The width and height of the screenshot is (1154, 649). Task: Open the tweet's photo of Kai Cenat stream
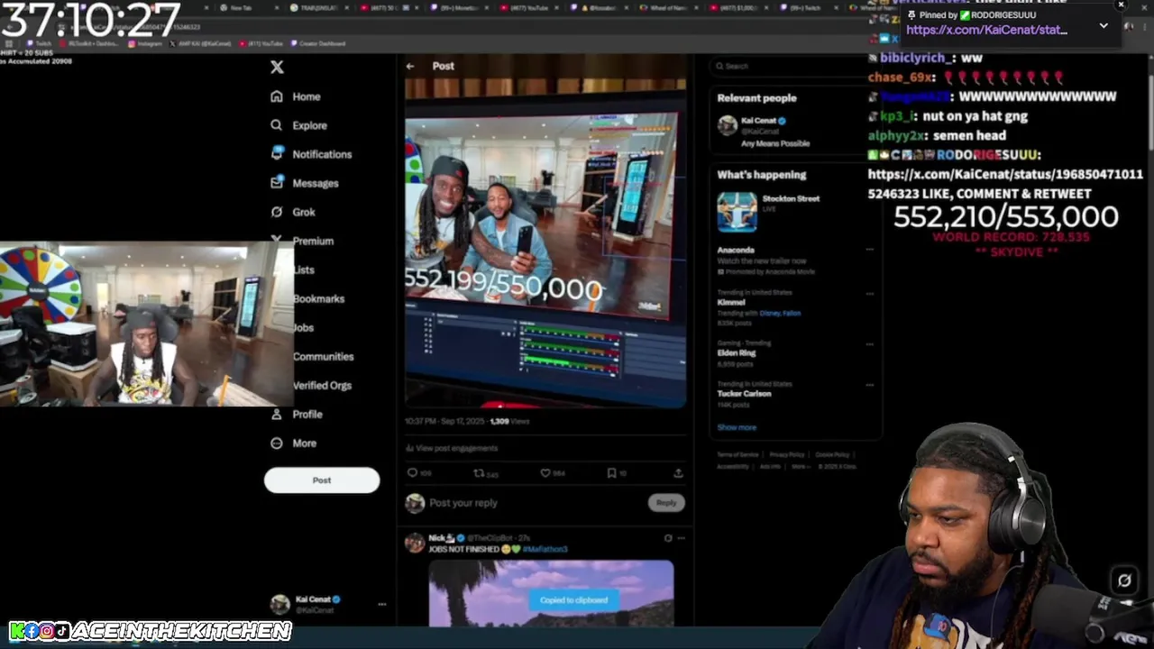545,243
